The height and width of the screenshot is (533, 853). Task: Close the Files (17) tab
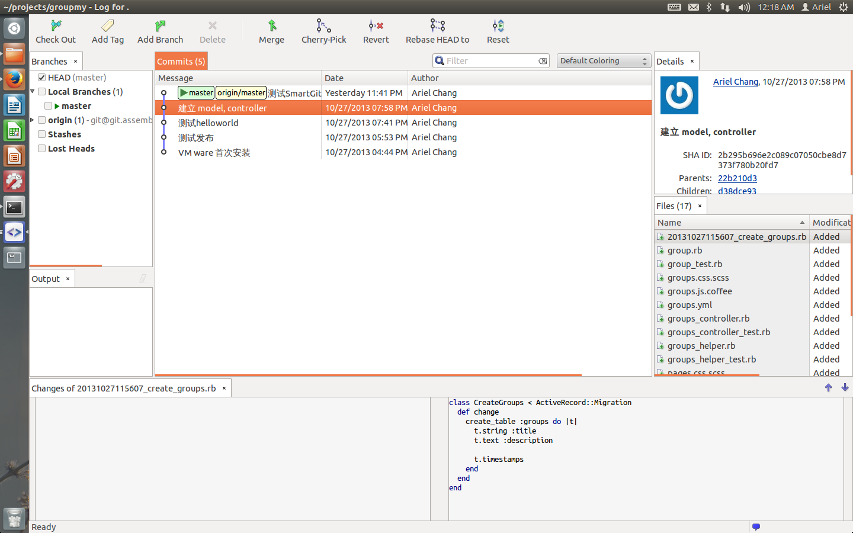[x=700, y=206]
